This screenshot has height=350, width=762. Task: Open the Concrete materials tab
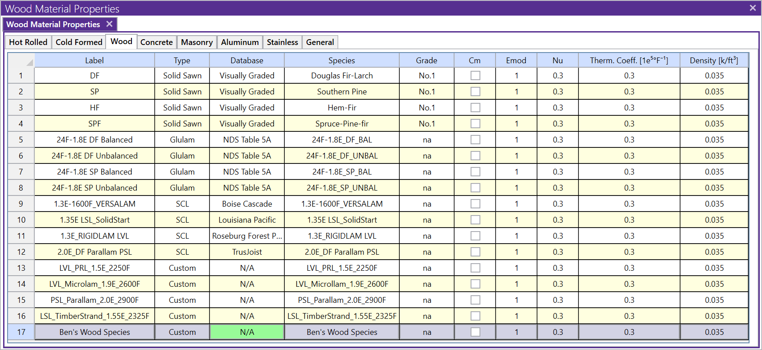(x=156, y=42)
